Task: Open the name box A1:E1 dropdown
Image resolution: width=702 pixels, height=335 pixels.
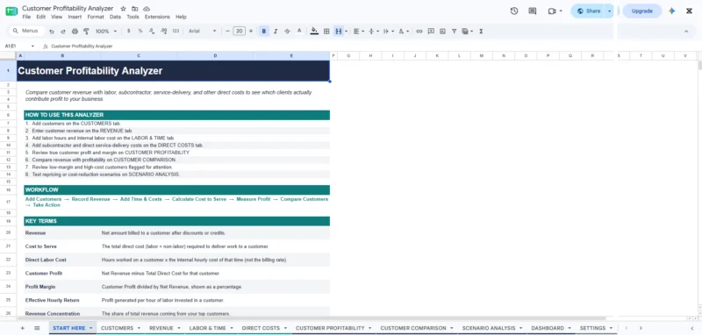Action: coord(32,46)
